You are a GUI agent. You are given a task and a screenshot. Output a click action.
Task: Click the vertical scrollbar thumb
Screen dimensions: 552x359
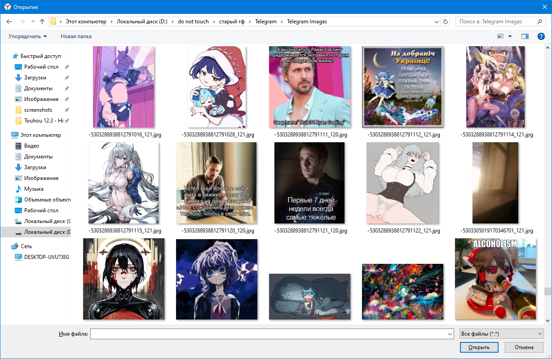point(548,292)
